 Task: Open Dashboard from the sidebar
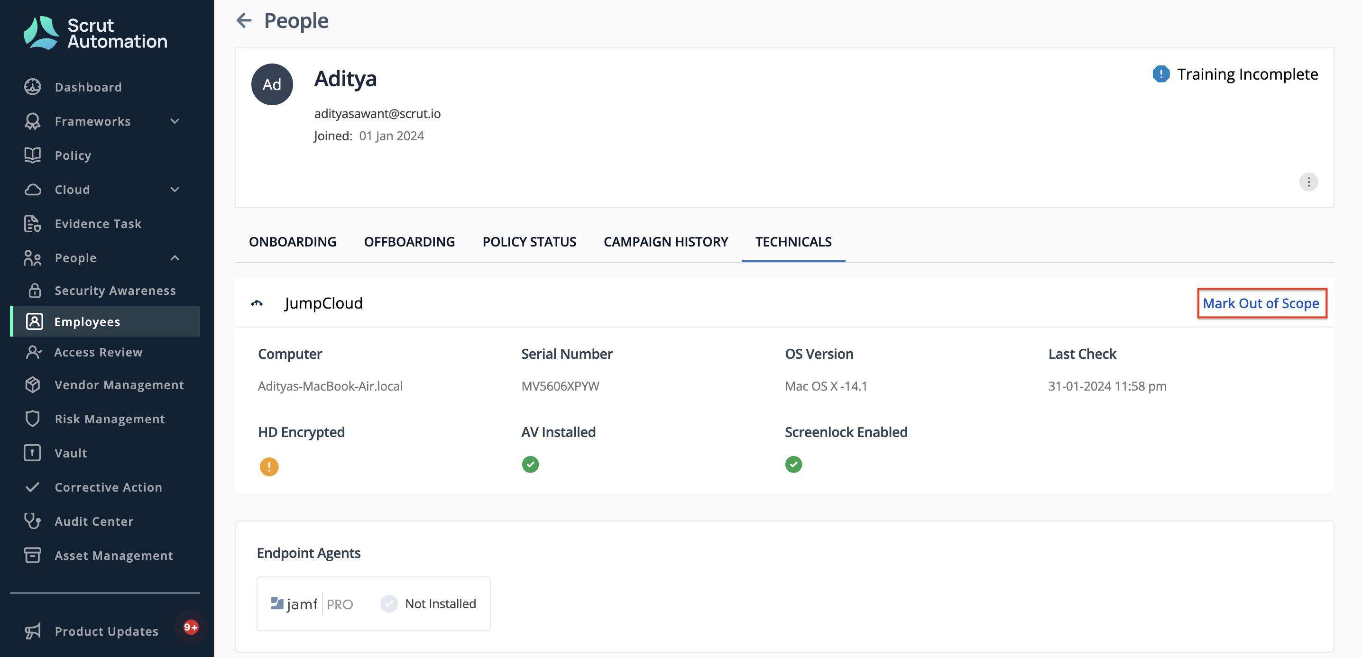[88, 87]
